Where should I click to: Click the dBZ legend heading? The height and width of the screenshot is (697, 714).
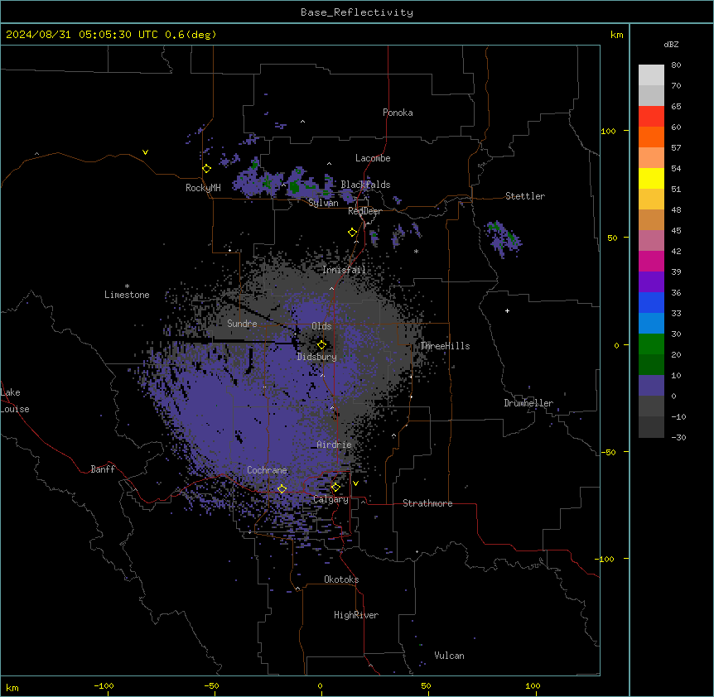click(x=671, y=45)
